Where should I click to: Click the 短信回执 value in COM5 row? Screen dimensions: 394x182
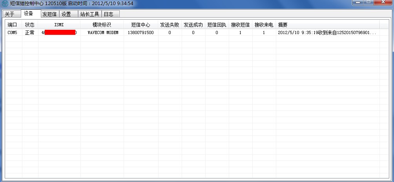click(x=217, y=32)
